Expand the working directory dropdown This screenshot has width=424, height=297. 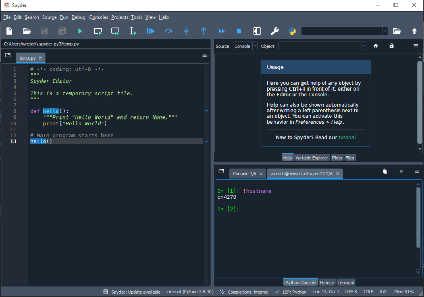385,31
